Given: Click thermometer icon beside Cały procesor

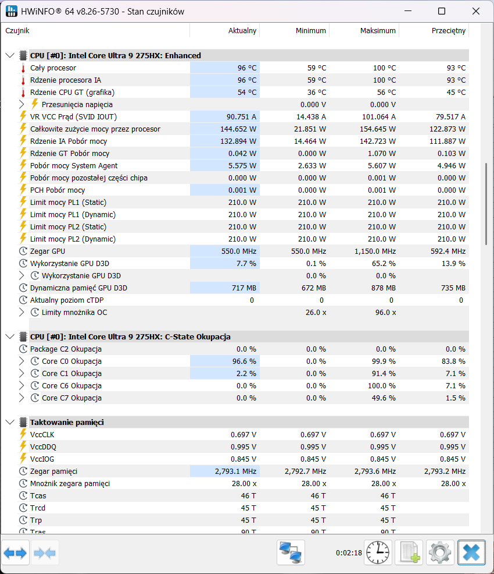Looking at the screenshot, I should [23, 68].
